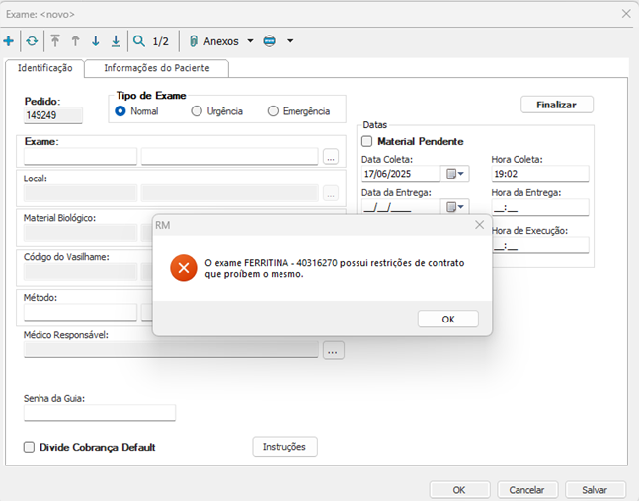This screenshot has width=639, height=501.
Task: Expand the Data da Entrega date picker
Action: [454, 207]
